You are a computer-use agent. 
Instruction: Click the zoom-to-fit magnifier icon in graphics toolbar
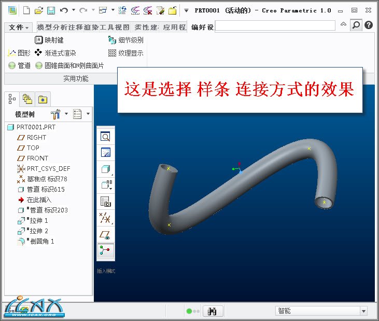click(x=105, y=137)
